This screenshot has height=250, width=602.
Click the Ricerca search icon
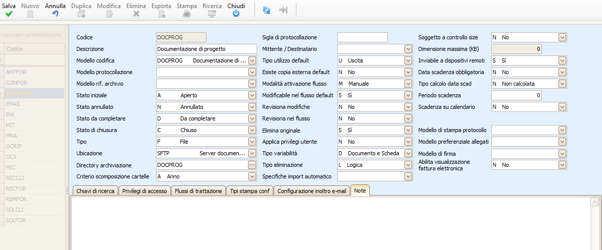[x=212, y=14]
